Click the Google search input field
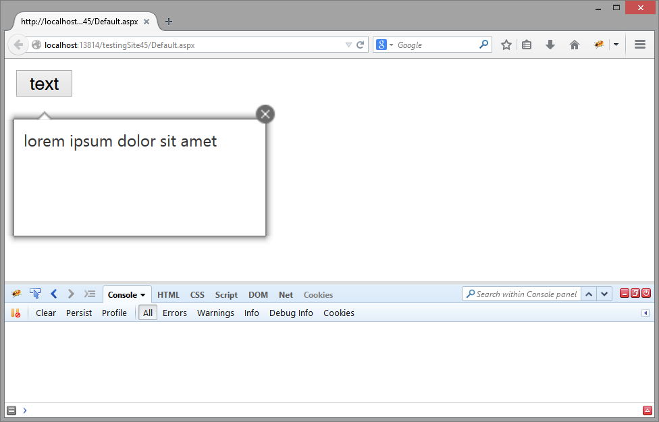 pos(437,45)
